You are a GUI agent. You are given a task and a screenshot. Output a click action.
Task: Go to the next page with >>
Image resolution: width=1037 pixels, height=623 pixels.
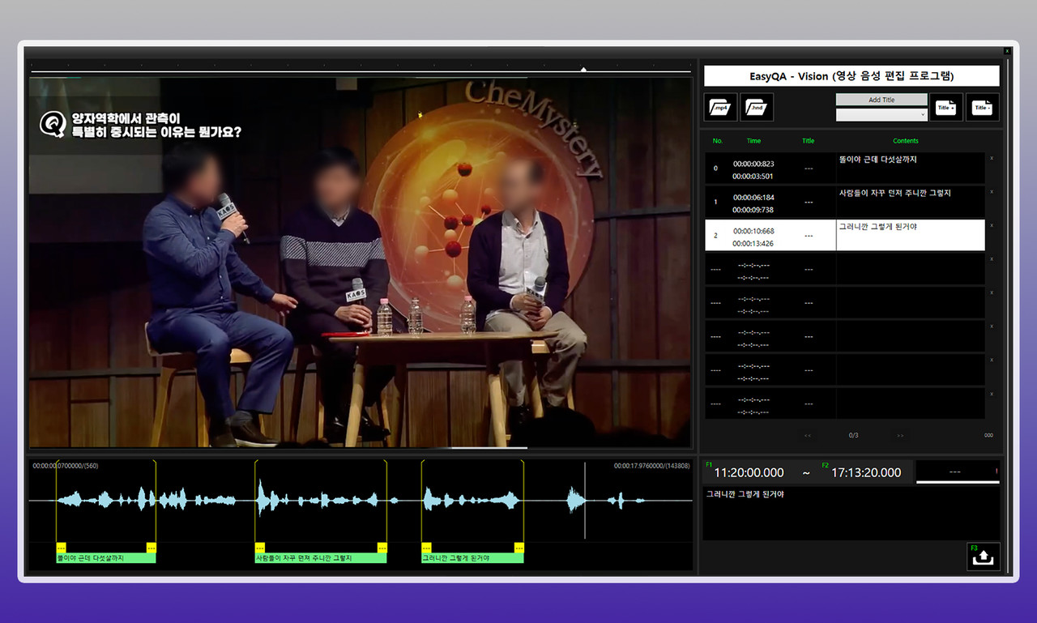[x=900, y=436]
